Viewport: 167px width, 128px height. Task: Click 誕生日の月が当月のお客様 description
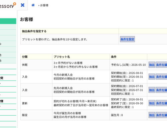click(x=70, y=117)
